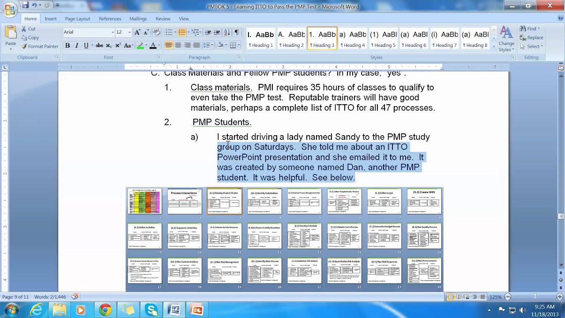The height and width of the screenshot is (318, 565).
Task: Open the Review tab
Action: (163, 19)
